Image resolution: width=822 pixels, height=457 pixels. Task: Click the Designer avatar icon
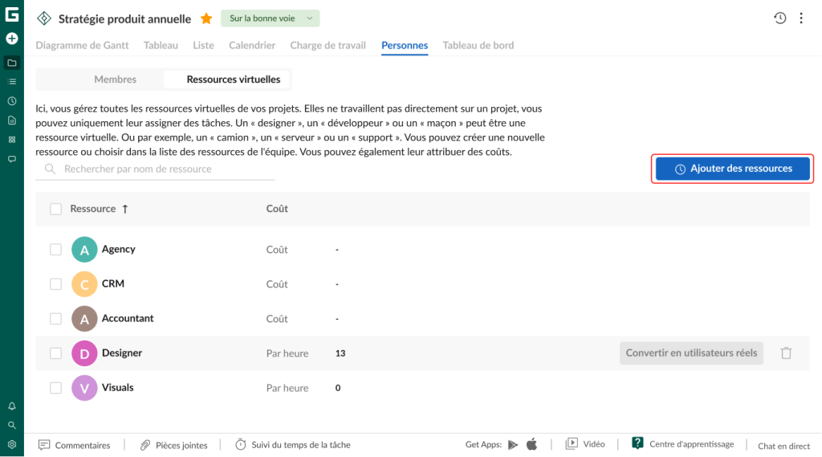tap(84, 353)
